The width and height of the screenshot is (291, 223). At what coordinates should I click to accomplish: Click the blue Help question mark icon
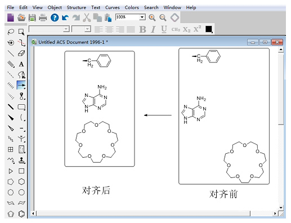coord(55,17)
